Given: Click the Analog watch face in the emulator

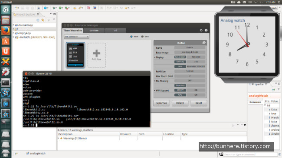Looking at the screenshot, I should [x=247, y=44].
